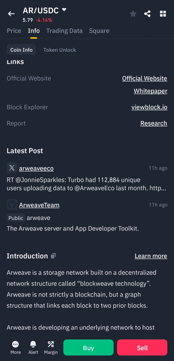Image resolution: width=174 pixels, height=361 pixels.
Task: Open the Research report link
Action: pyautogui.click(x=154, y=123)
